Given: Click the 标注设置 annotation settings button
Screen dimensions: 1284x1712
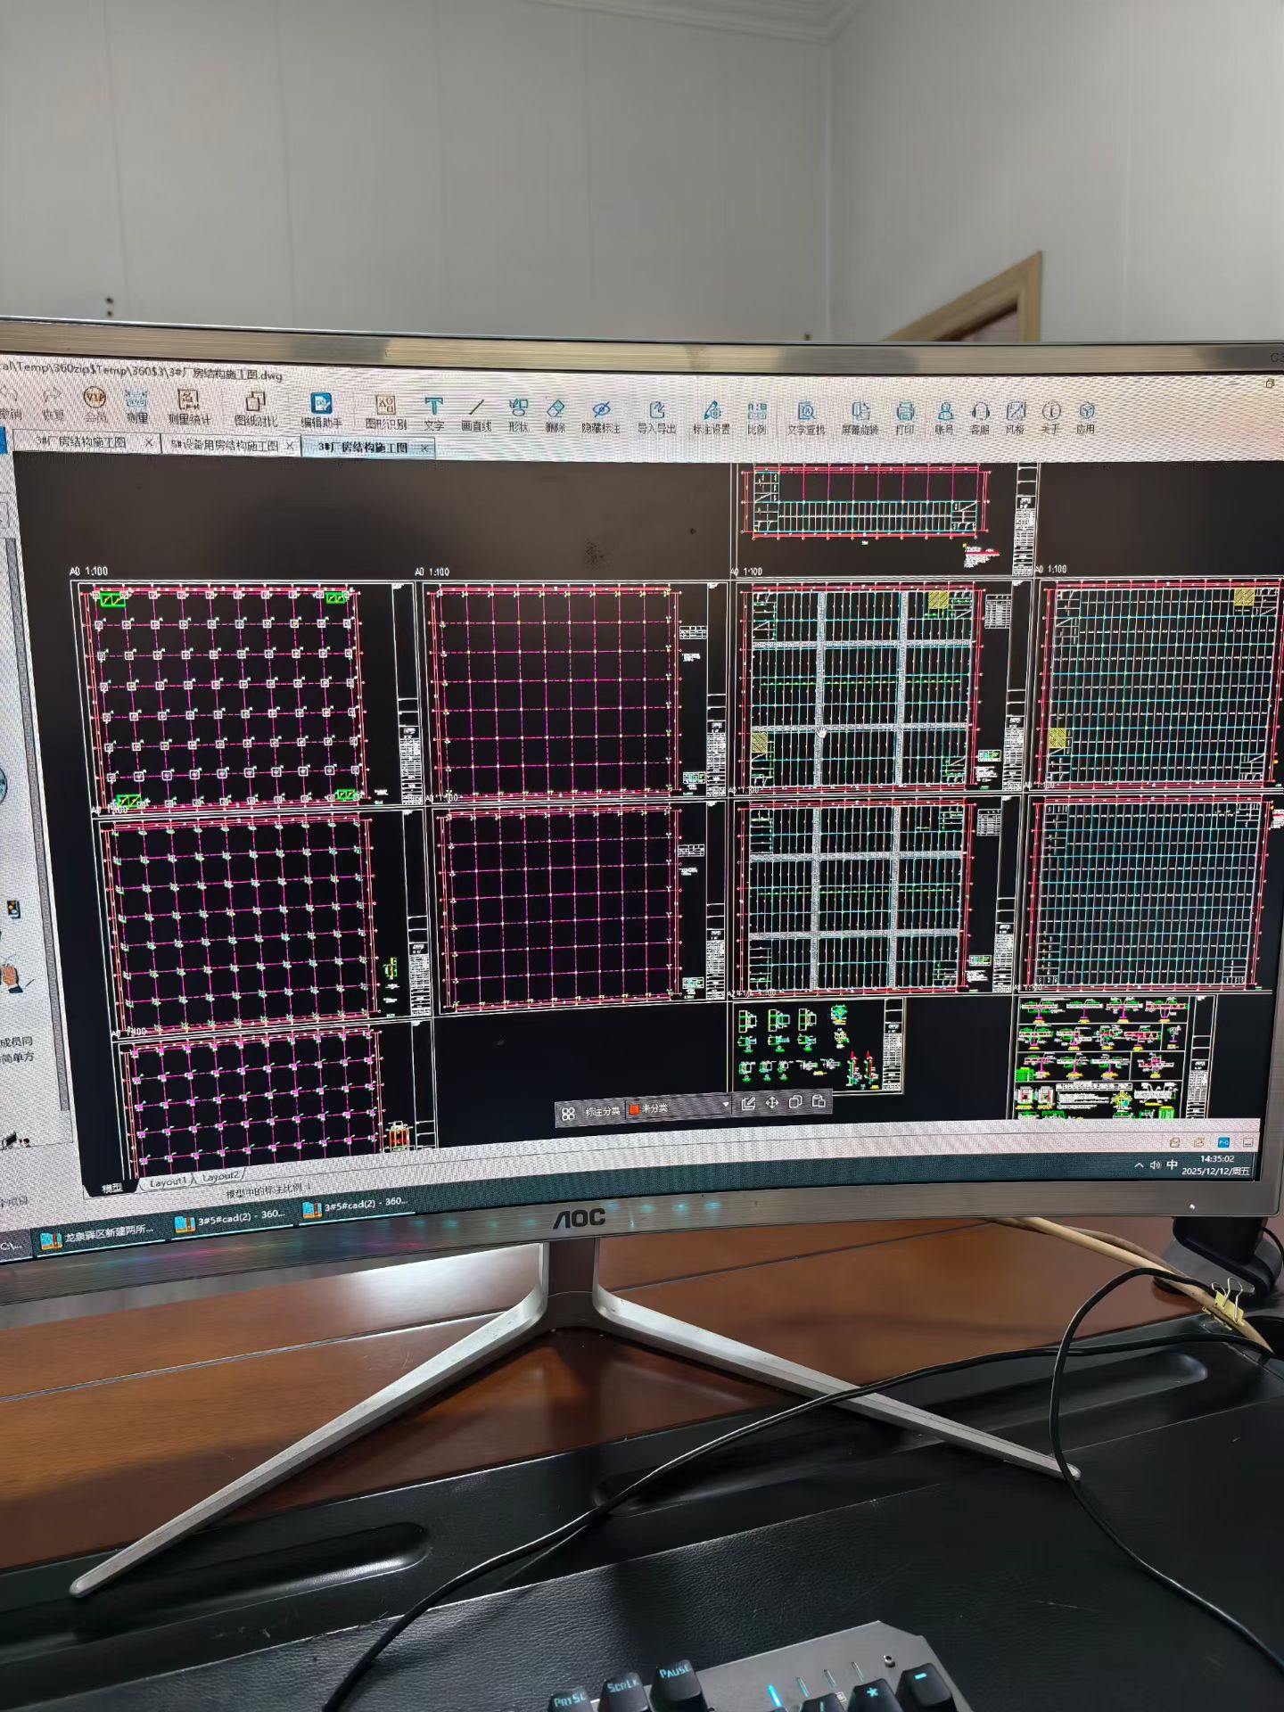Looking at the screenshot, I should coord(711,418).
